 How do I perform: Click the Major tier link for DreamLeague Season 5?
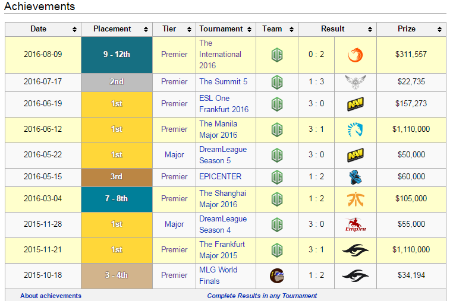click(x=174, y=155)
